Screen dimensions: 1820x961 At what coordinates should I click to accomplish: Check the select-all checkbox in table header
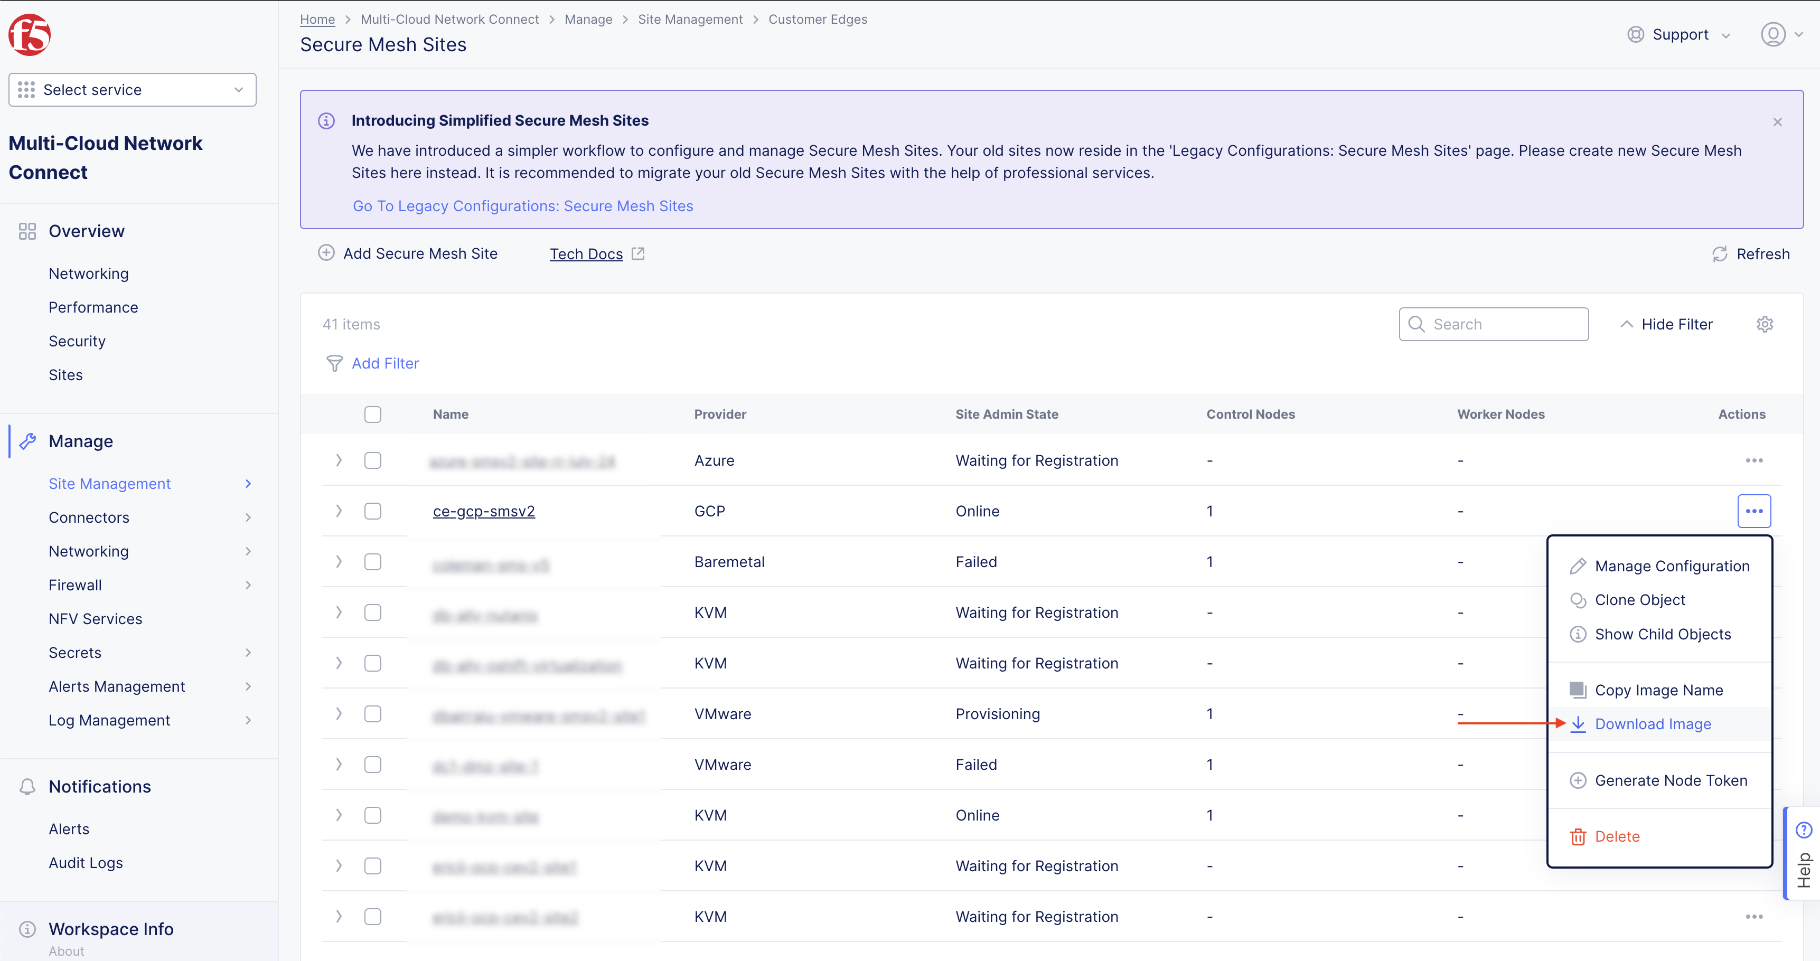372,414
